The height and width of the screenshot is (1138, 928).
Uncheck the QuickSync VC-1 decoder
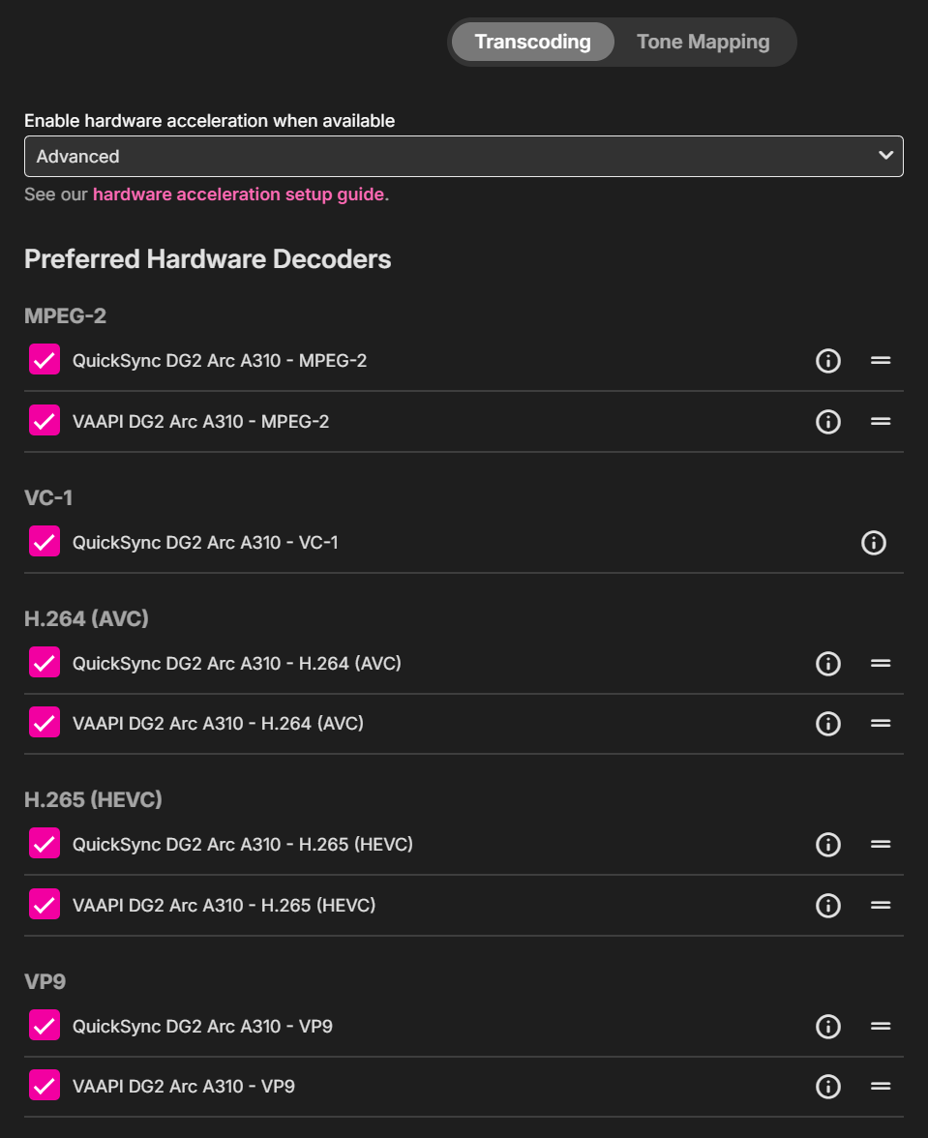click(45, 542)
